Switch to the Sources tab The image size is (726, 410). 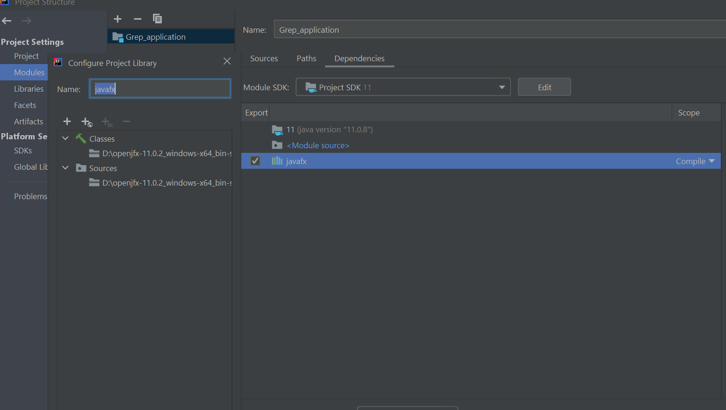264,58
